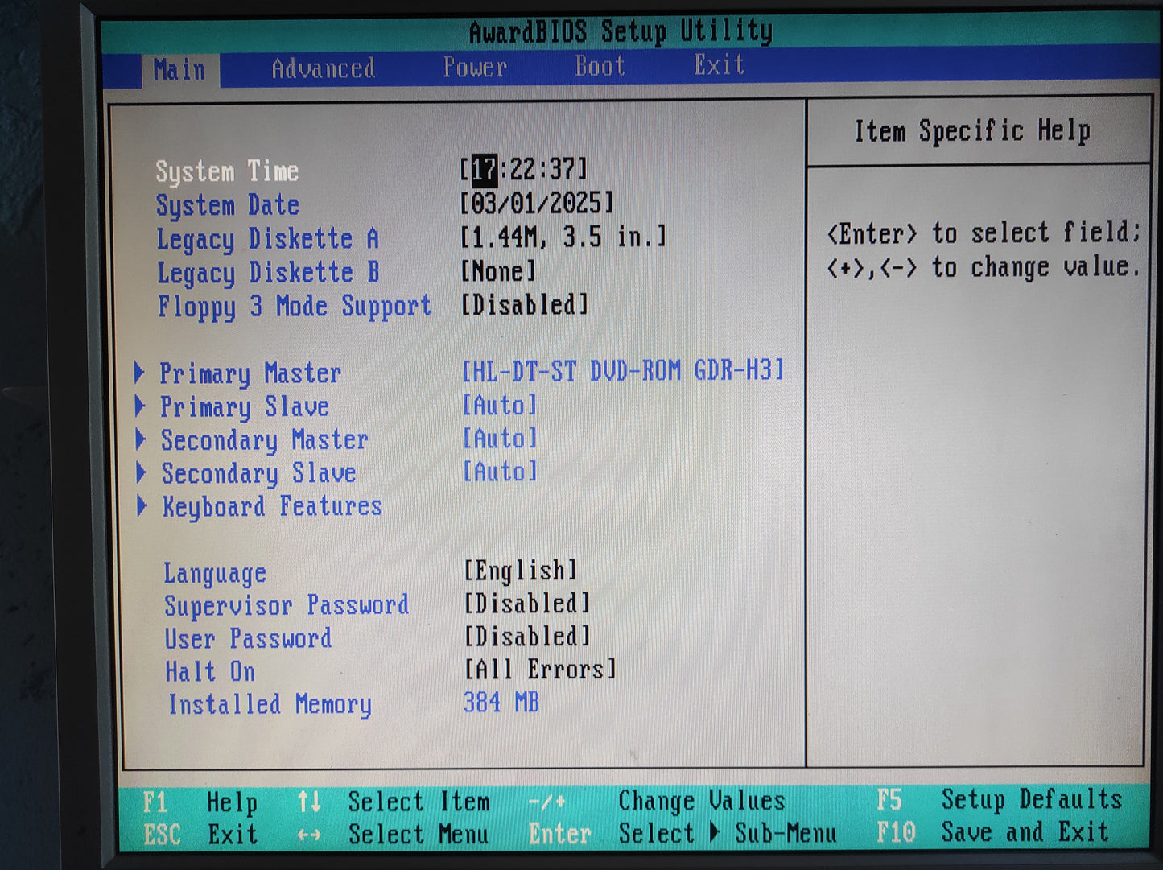Expand the Primary Slave submenu arrow
The image size is (1163, 870).
click(140, 406)
